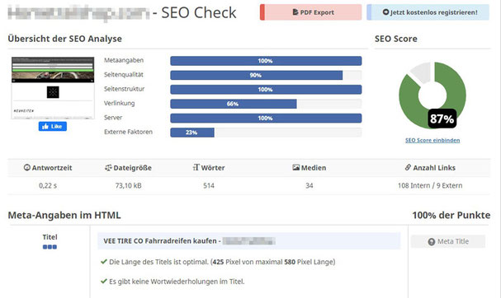Screen dimensions: 501x298
Task: Click the Seitenqualität label
Action: click(x=124, y=75)
